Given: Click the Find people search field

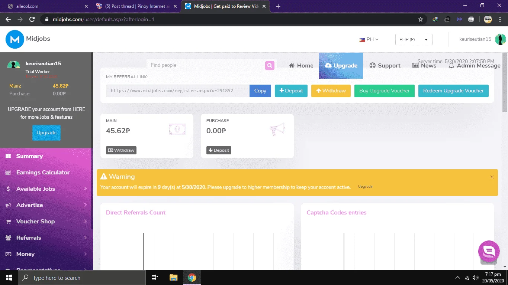Looking at the screenshot, I should (x=206, y=65).
